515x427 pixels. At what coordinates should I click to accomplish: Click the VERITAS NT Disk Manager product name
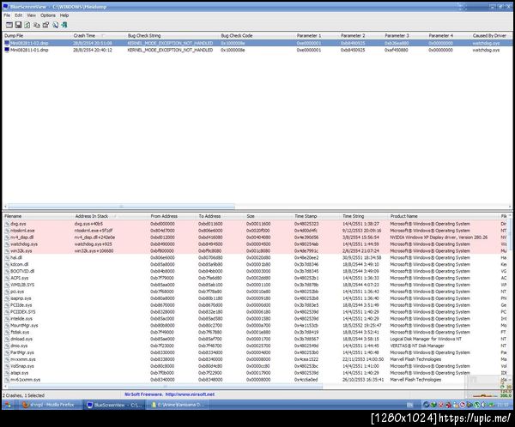coord(417,346)
